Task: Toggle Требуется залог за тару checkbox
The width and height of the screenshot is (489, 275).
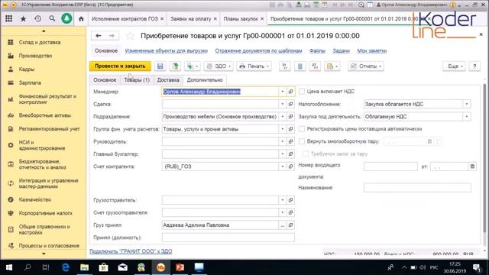Action: pos(306,154)
